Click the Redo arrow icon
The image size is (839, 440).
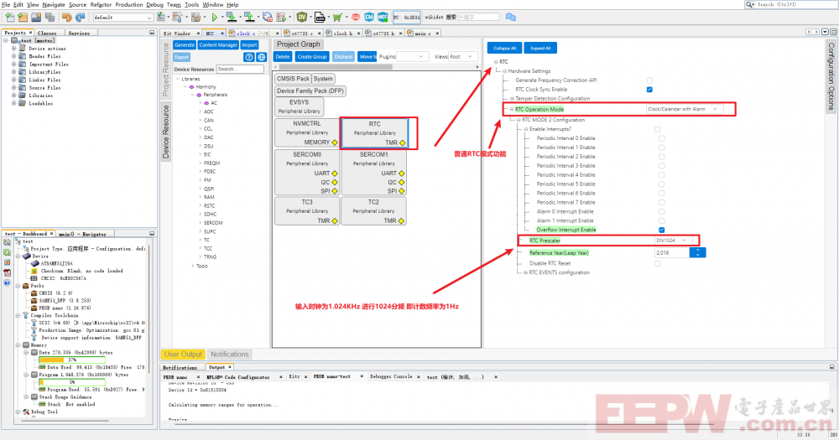coord(81,17)
